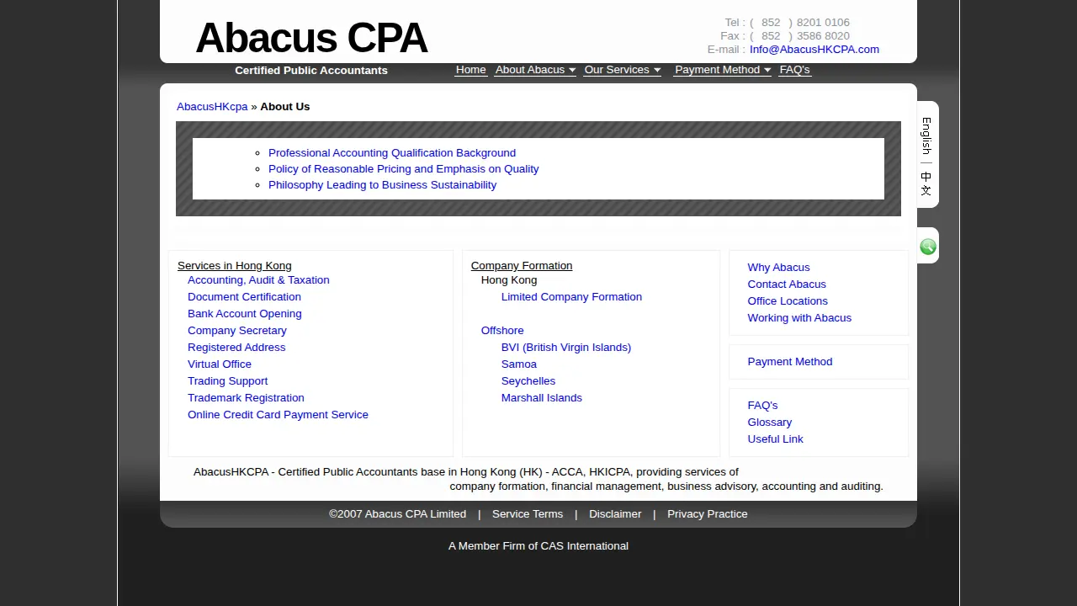Screen dimensions: 1077x606
Task: Click the Offshore link
Action: point(502,331)
